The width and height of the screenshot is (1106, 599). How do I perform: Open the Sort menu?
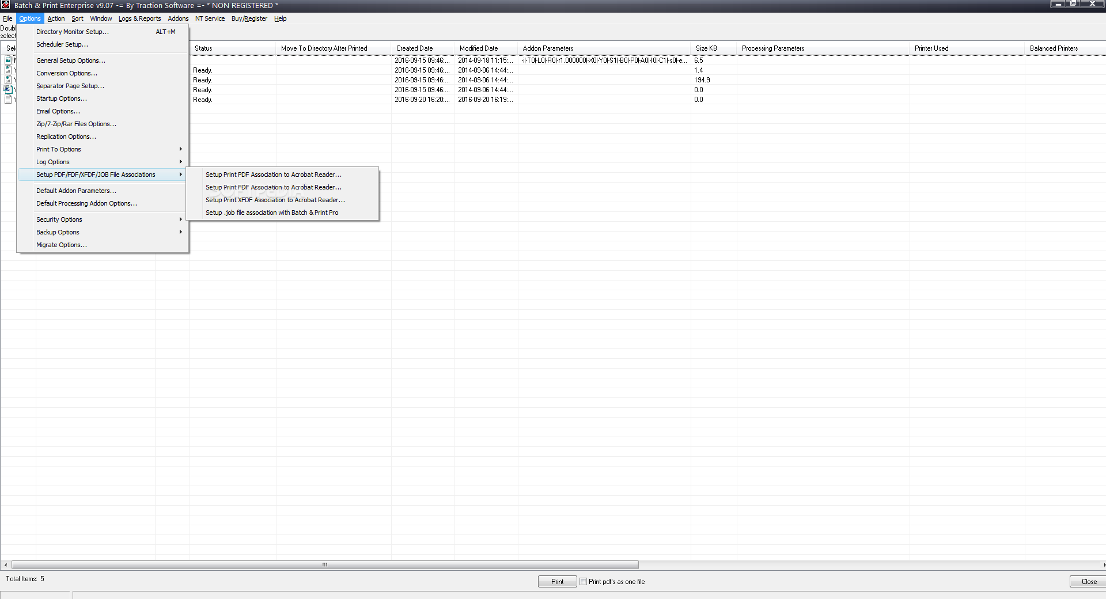pyautogui.click(x=77, y=18)
